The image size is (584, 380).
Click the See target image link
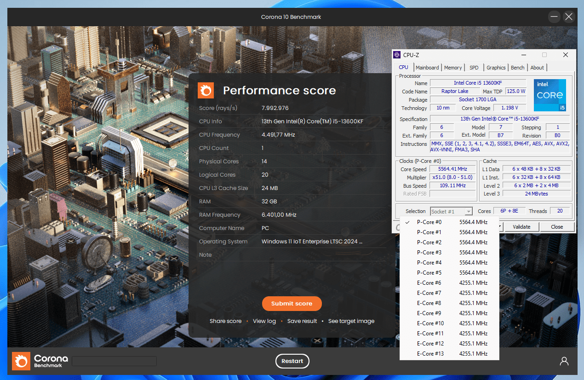coord(351,321)
